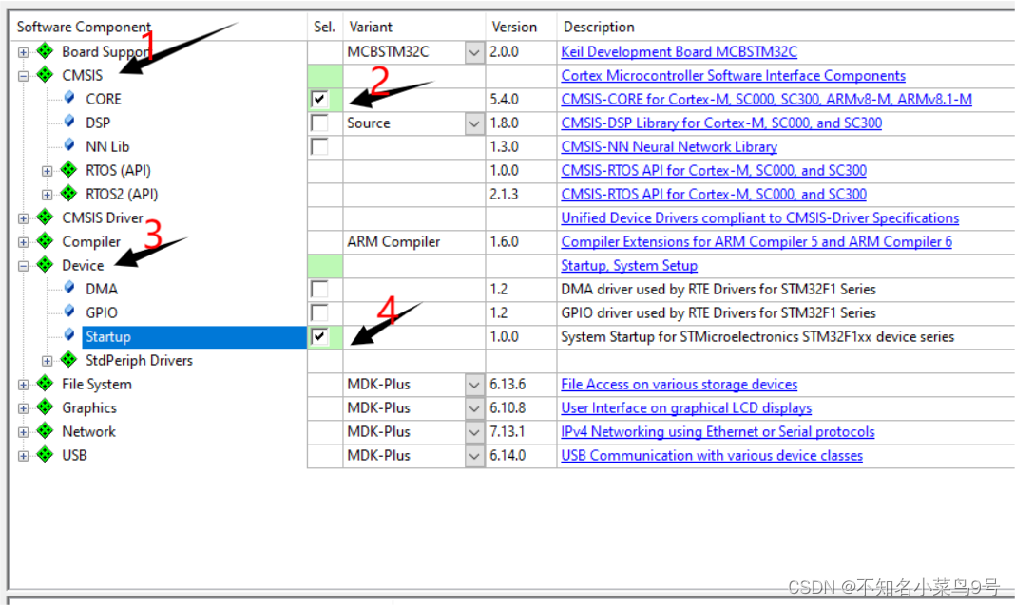1015x605 pixels.
Task: Expand the File System node
Action: pyautogui.click(x=24, y=385)
